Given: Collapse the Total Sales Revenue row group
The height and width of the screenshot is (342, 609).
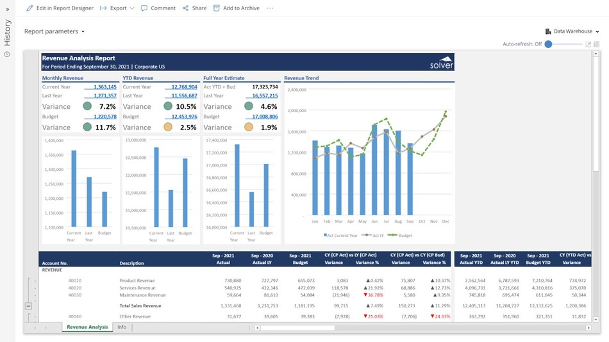Looking at the screenshot, I should coord(28,306).
